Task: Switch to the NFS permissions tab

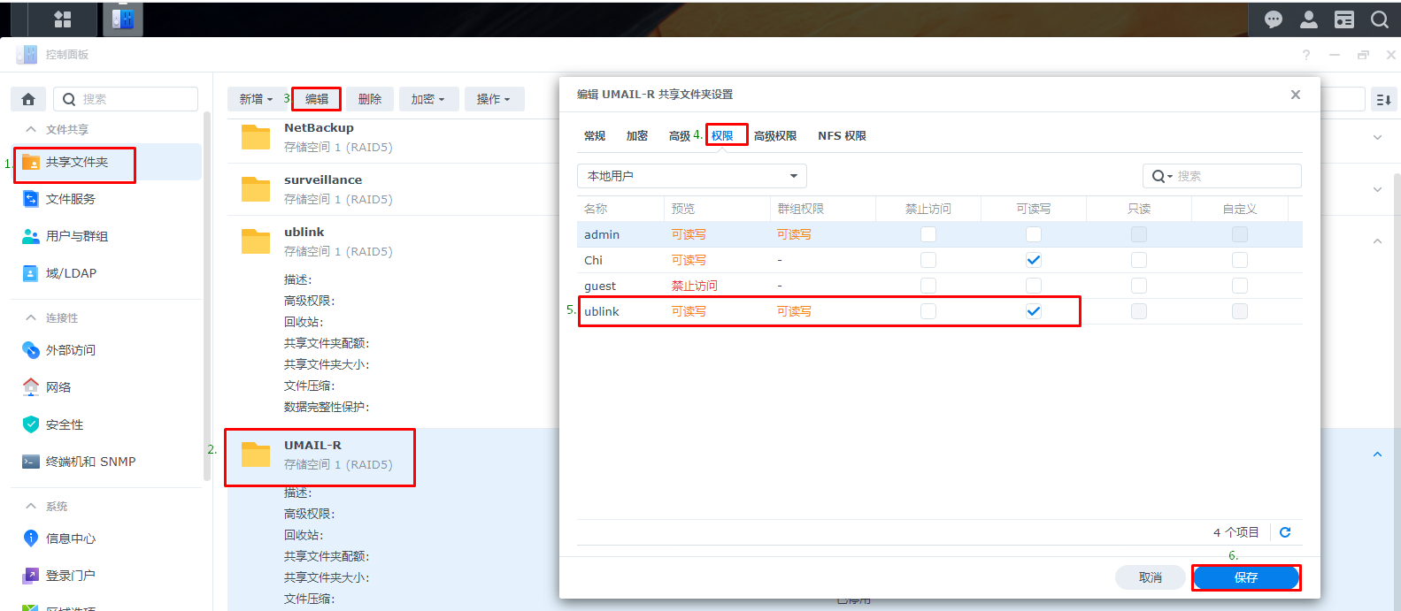Action: 841,136
